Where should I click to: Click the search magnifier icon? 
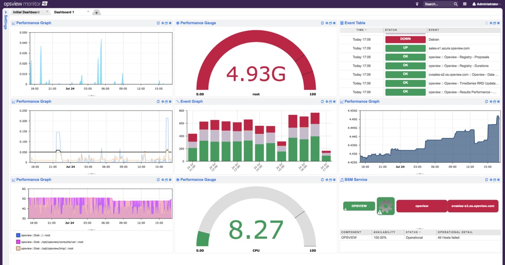[455, 4]
